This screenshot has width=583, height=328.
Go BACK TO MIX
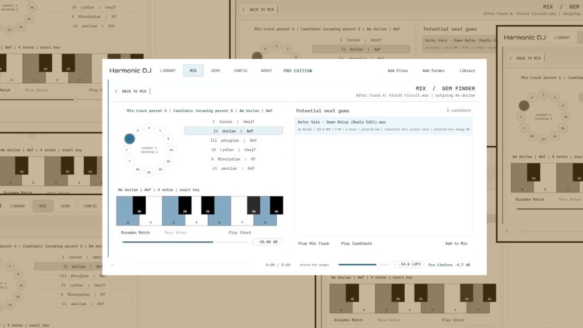pos(134,91)
